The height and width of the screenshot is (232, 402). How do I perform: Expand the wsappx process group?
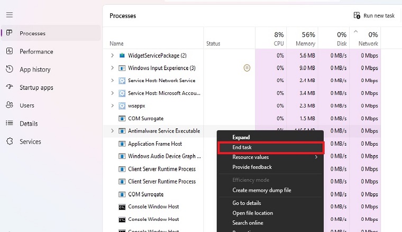(112, 106)
